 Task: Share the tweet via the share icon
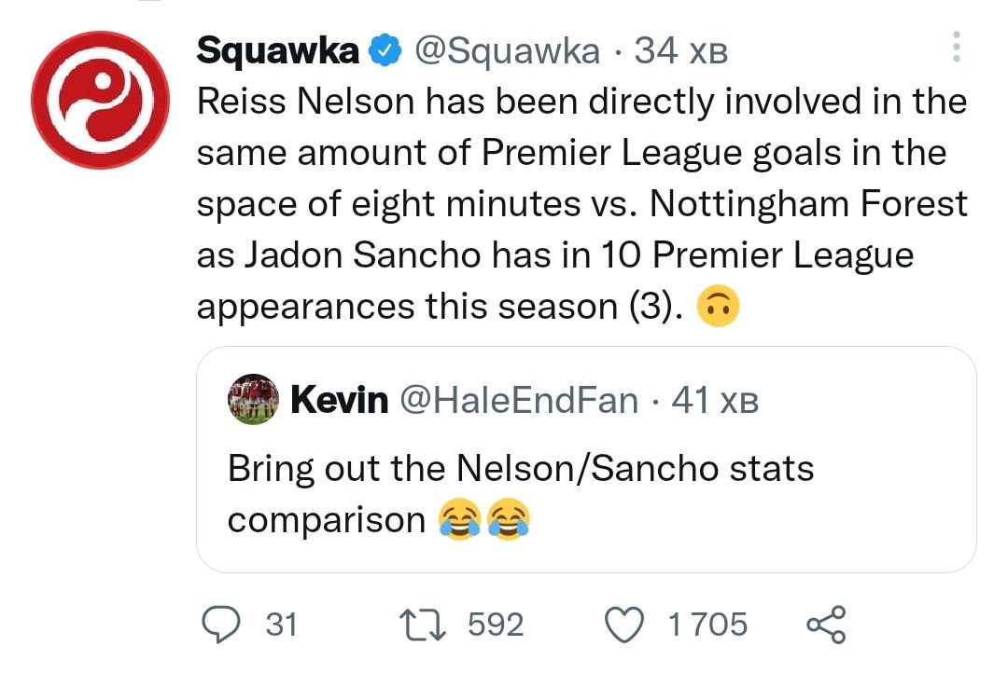tap(825, 624)
